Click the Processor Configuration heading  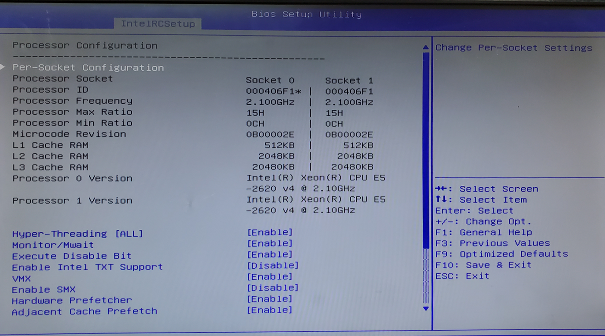click(85, 46)
